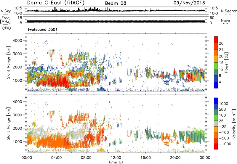Viewport: 237px width, 164px height.
Task: Click the '-1000' tick on Velocity colorbar
Action: (225, 144)
